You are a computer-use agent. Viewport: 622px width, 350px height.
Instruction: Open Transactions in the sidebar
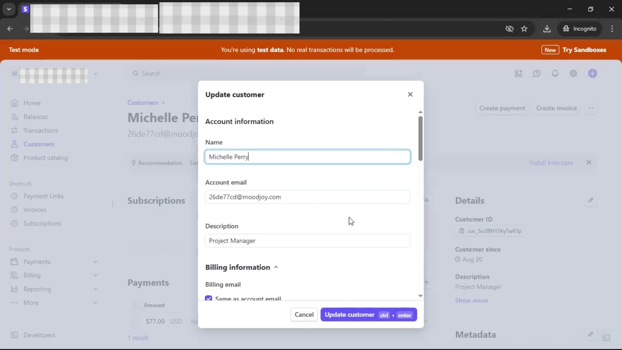[x=40, y=131]
